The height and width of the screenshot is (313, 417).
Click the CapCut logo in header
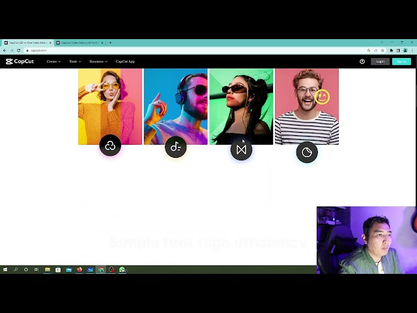20,61
